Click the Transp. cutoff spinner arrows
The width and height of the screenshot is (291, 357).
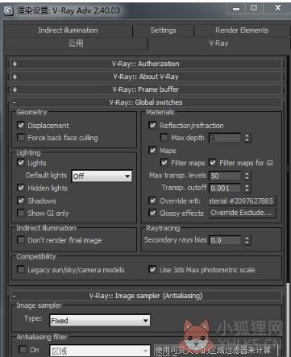tap(247, 188)
